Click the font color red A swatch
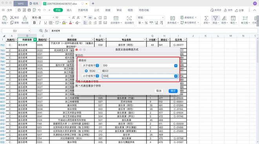 pyautogui.click(x=70, y=23)
